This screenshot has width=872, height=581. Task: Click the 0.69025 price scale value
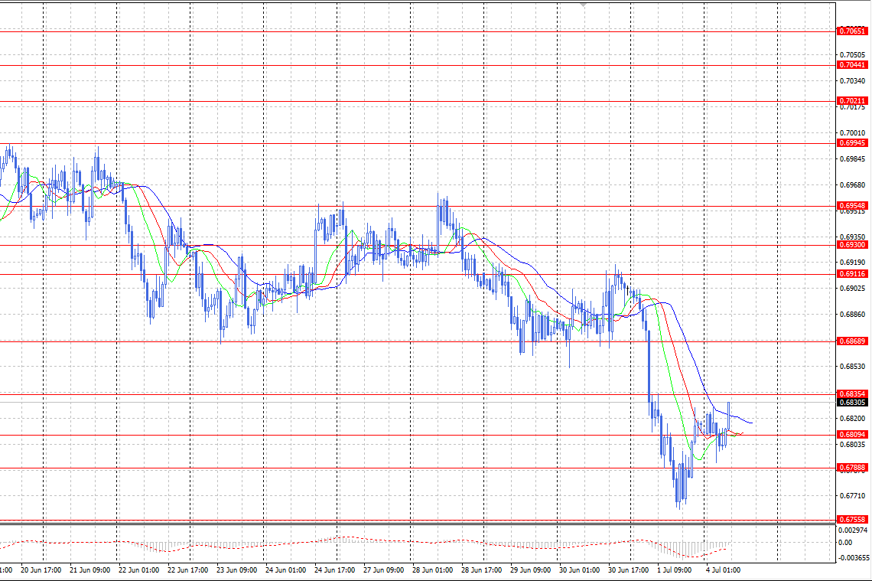(x=853, y=289)
